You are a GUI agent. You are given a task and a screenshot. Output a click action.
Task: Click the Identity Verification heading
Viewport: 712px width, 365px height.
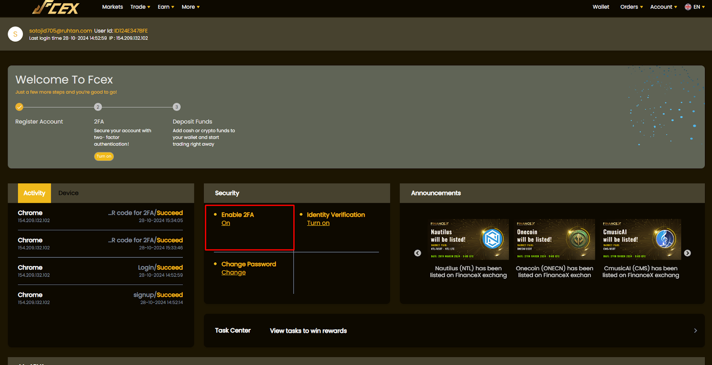point(336,215)
